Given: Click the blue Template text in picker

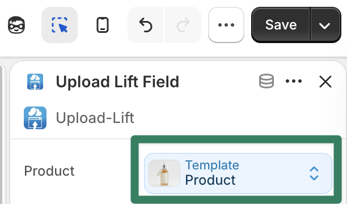Looking at the screenshot, I should tap(212, 165).
